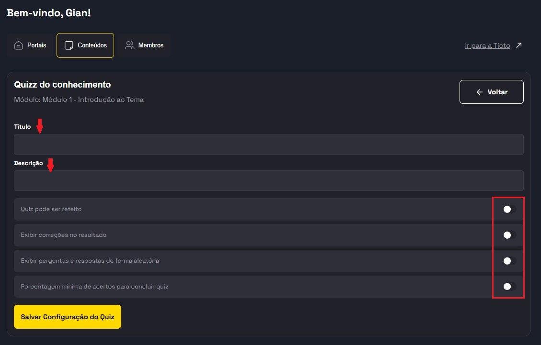Turn on random questions and answers toggle

point(509,261)
